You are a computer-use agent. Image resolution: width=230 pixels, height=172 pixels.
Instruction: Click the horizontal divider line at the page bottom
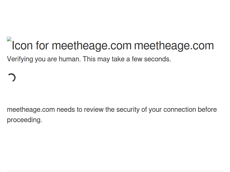pyautogui.click(x=115, y=171)
